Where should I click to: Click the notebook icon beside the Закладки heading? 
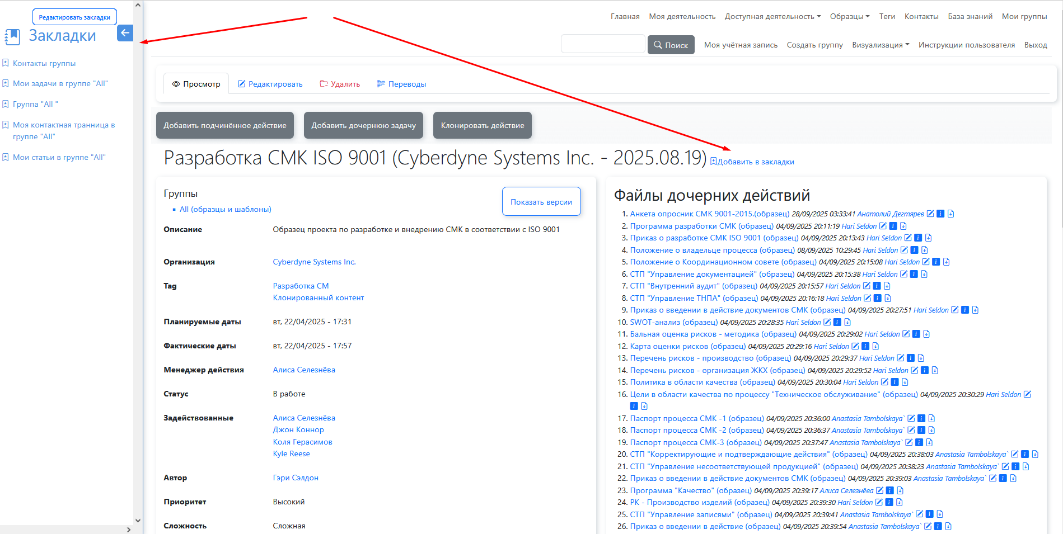[12, 36]
